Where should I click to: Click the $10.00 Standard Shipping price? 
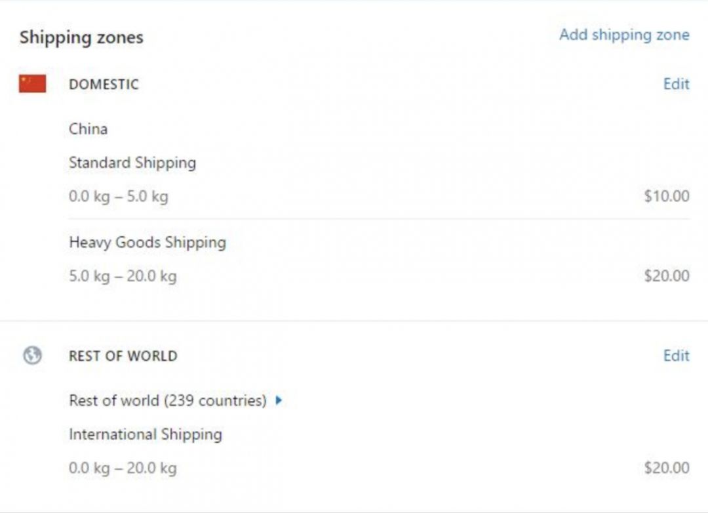(666, 196)
